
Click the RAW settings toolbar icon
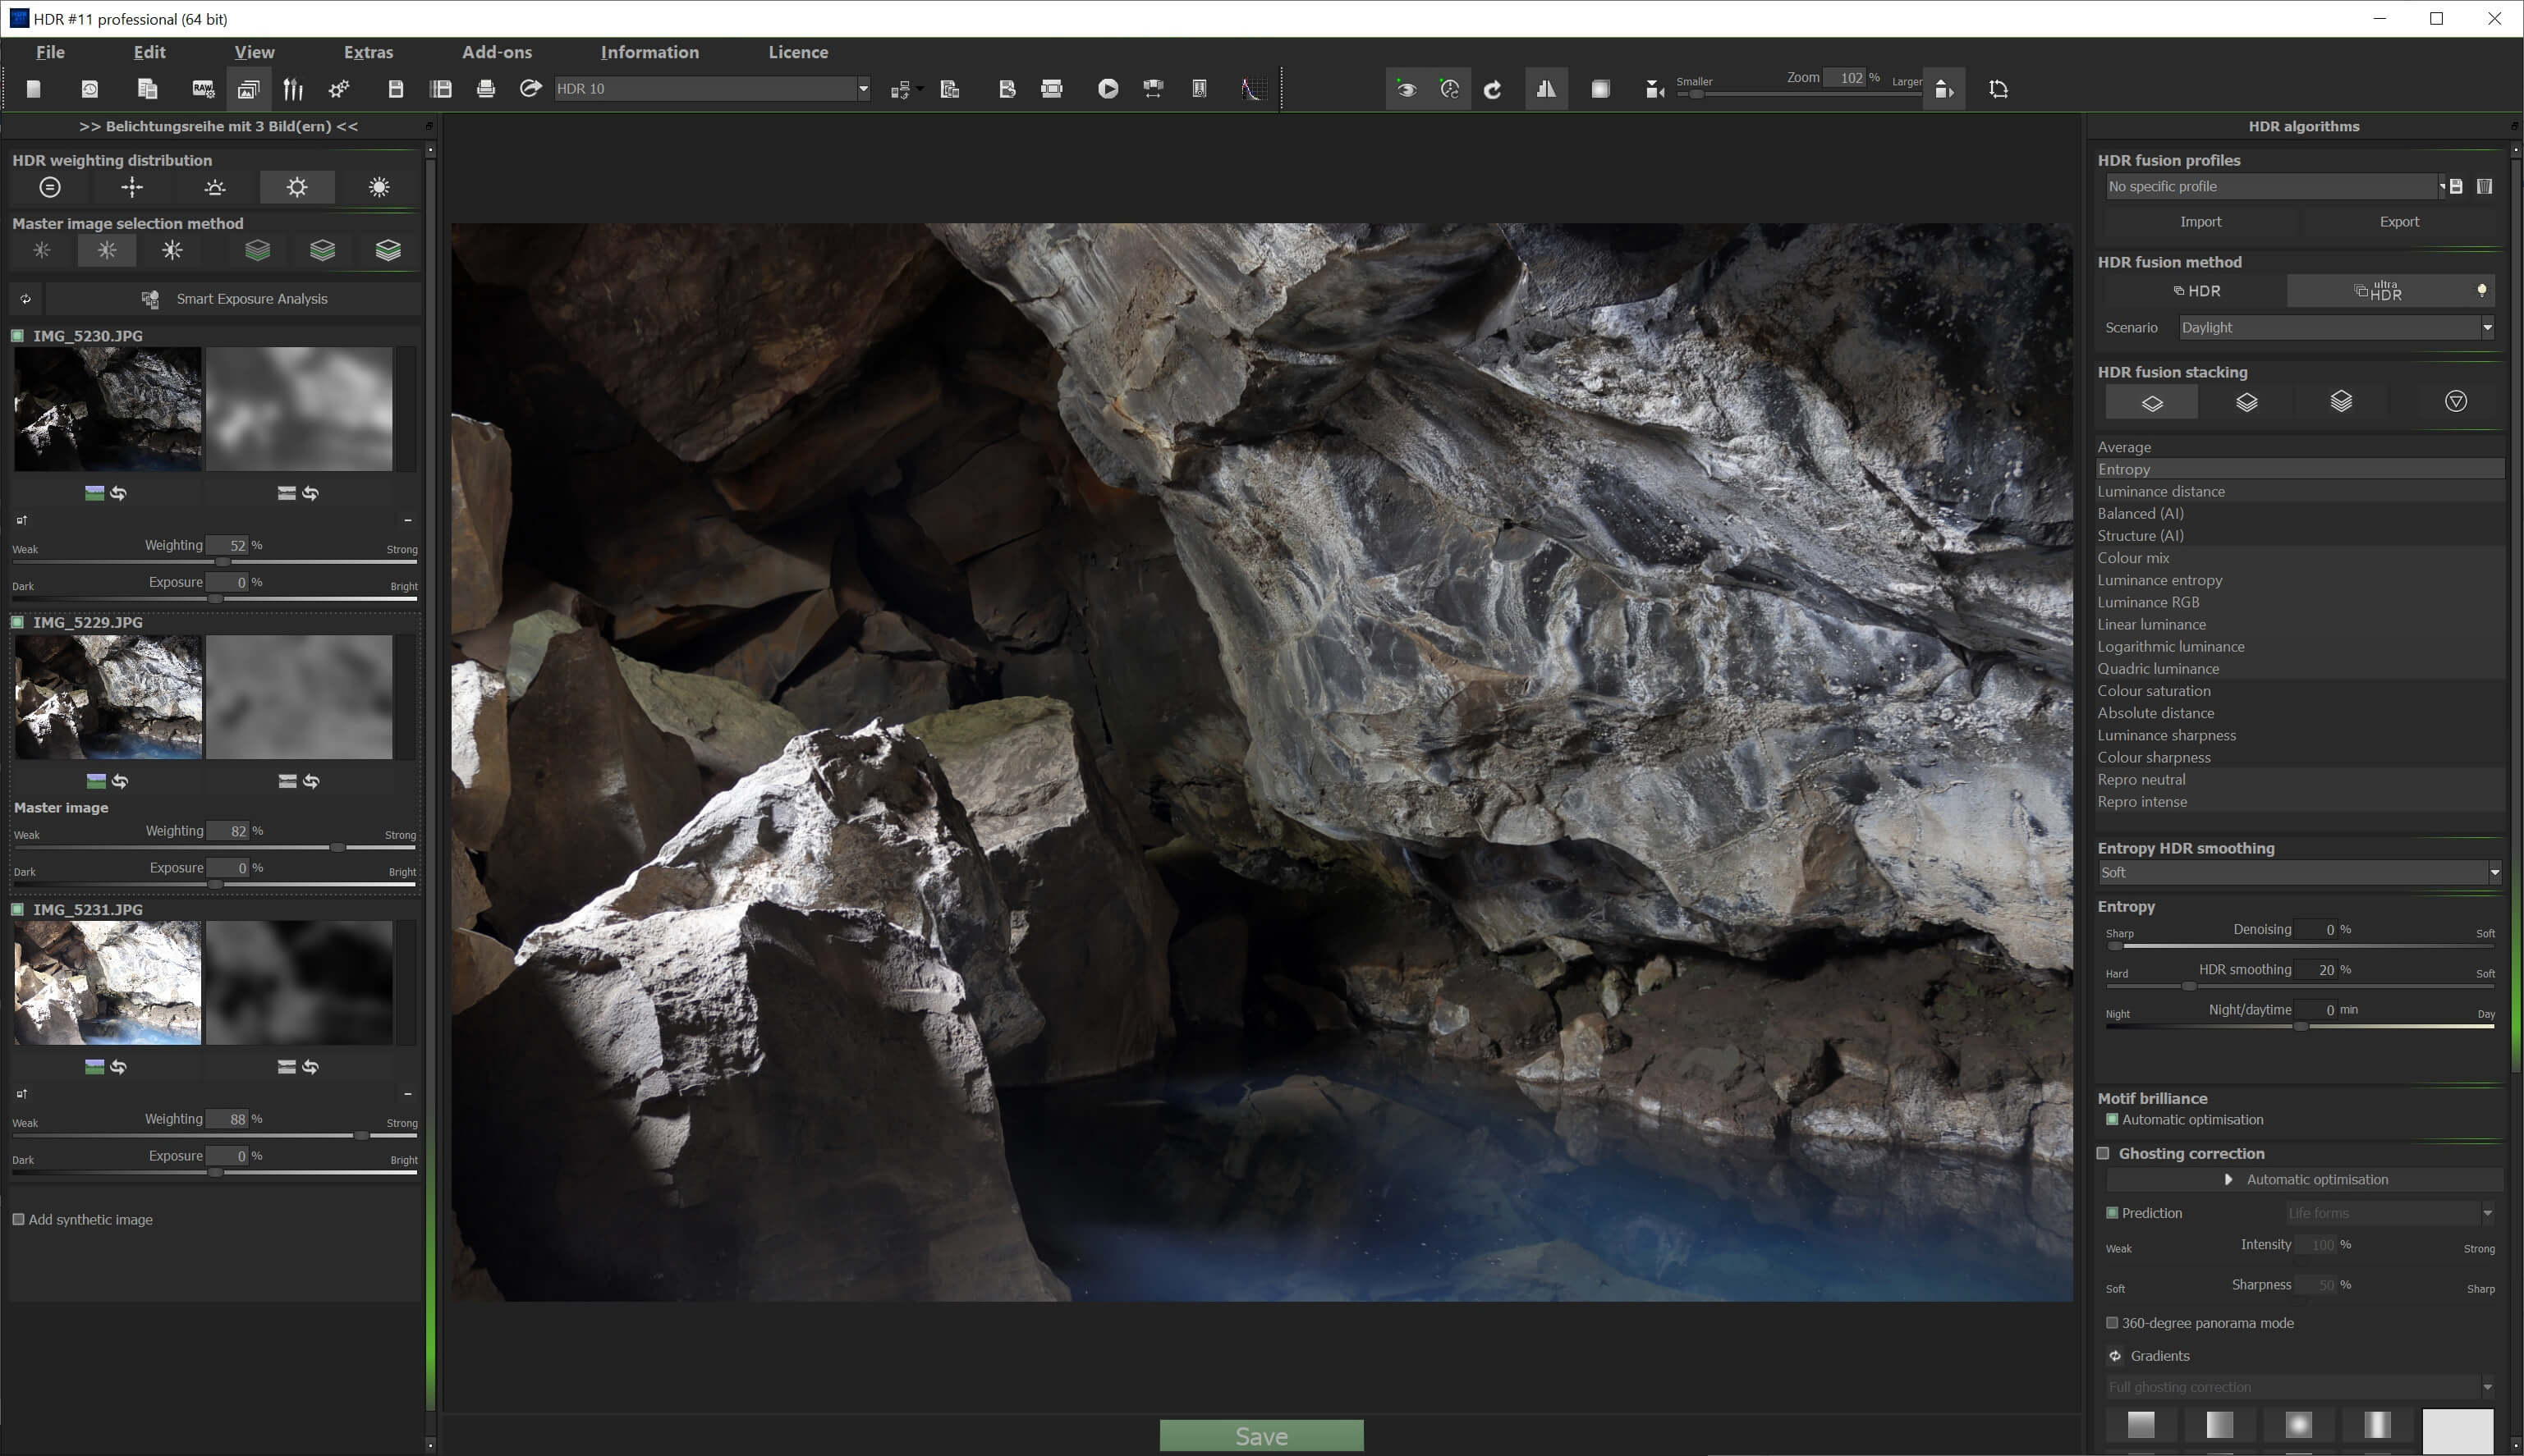tap(203, 89)
